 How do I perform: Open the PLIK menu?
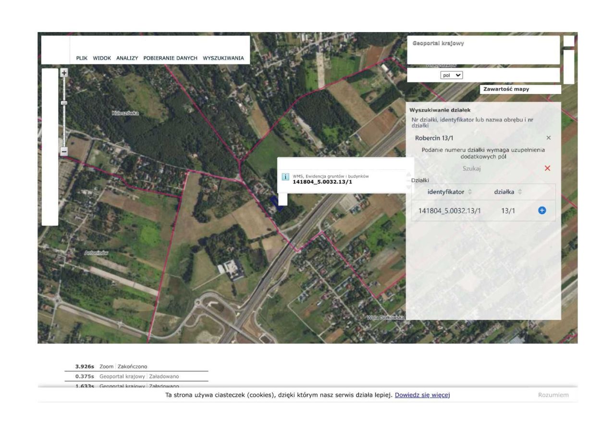82,58
